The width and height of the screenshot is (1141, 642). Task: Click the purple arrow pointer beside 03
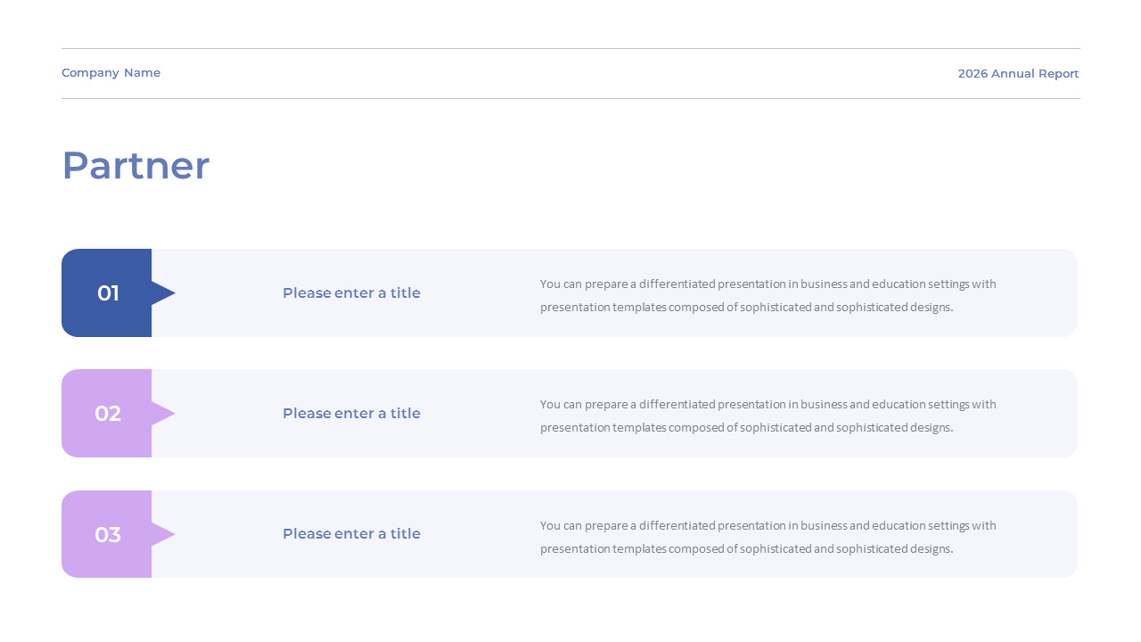(x=163, y=534)
